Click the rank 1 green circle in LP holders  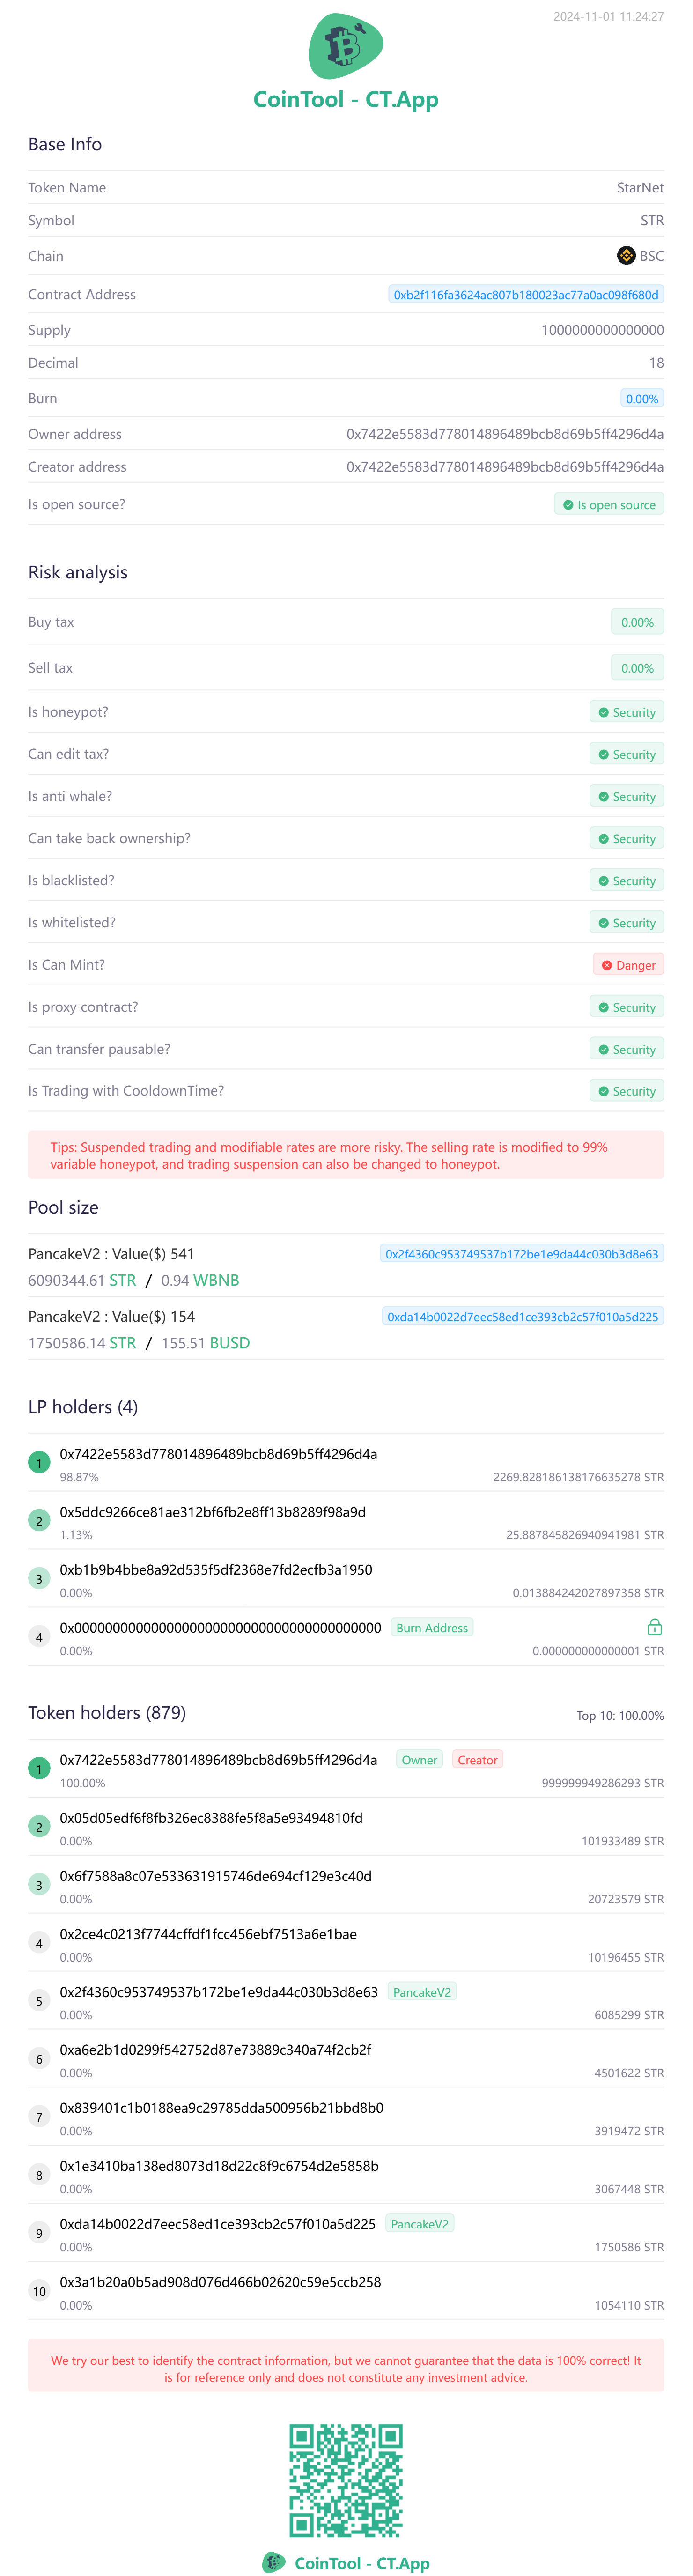tap(39, 1463)
